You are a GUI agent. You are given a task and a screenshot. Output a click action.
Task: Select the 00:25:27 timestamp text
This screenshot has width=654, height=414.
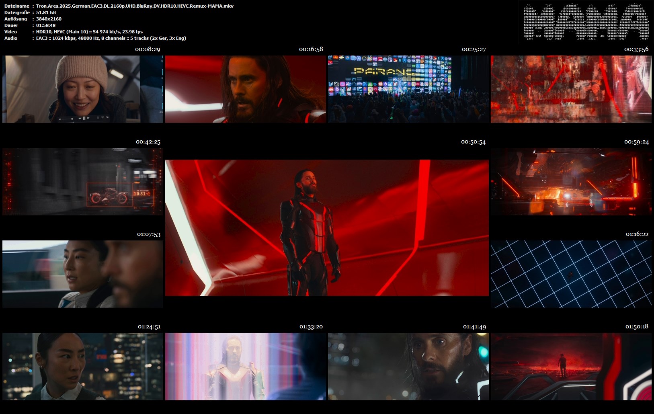coord(474,49)
